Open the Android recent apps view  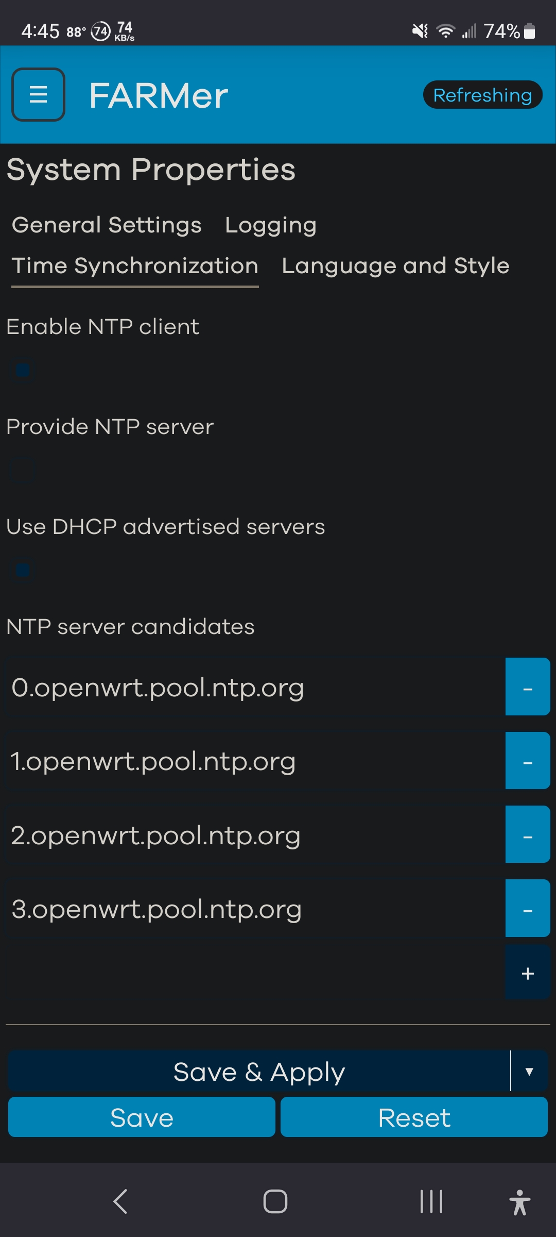(431, 1201)
